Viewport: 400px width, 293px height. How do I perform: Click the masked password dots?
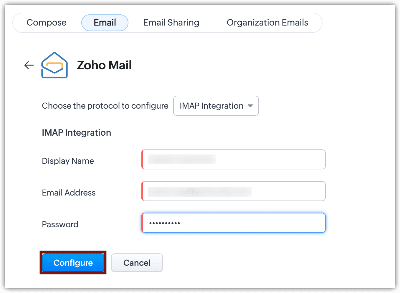pyautogui.click(x=165, y=223)
